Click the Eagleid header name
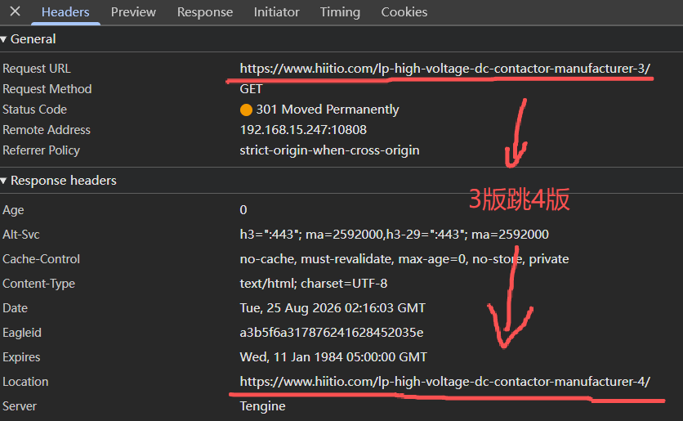Viewport: 683px width, 421px height. (x=22, y=333)
